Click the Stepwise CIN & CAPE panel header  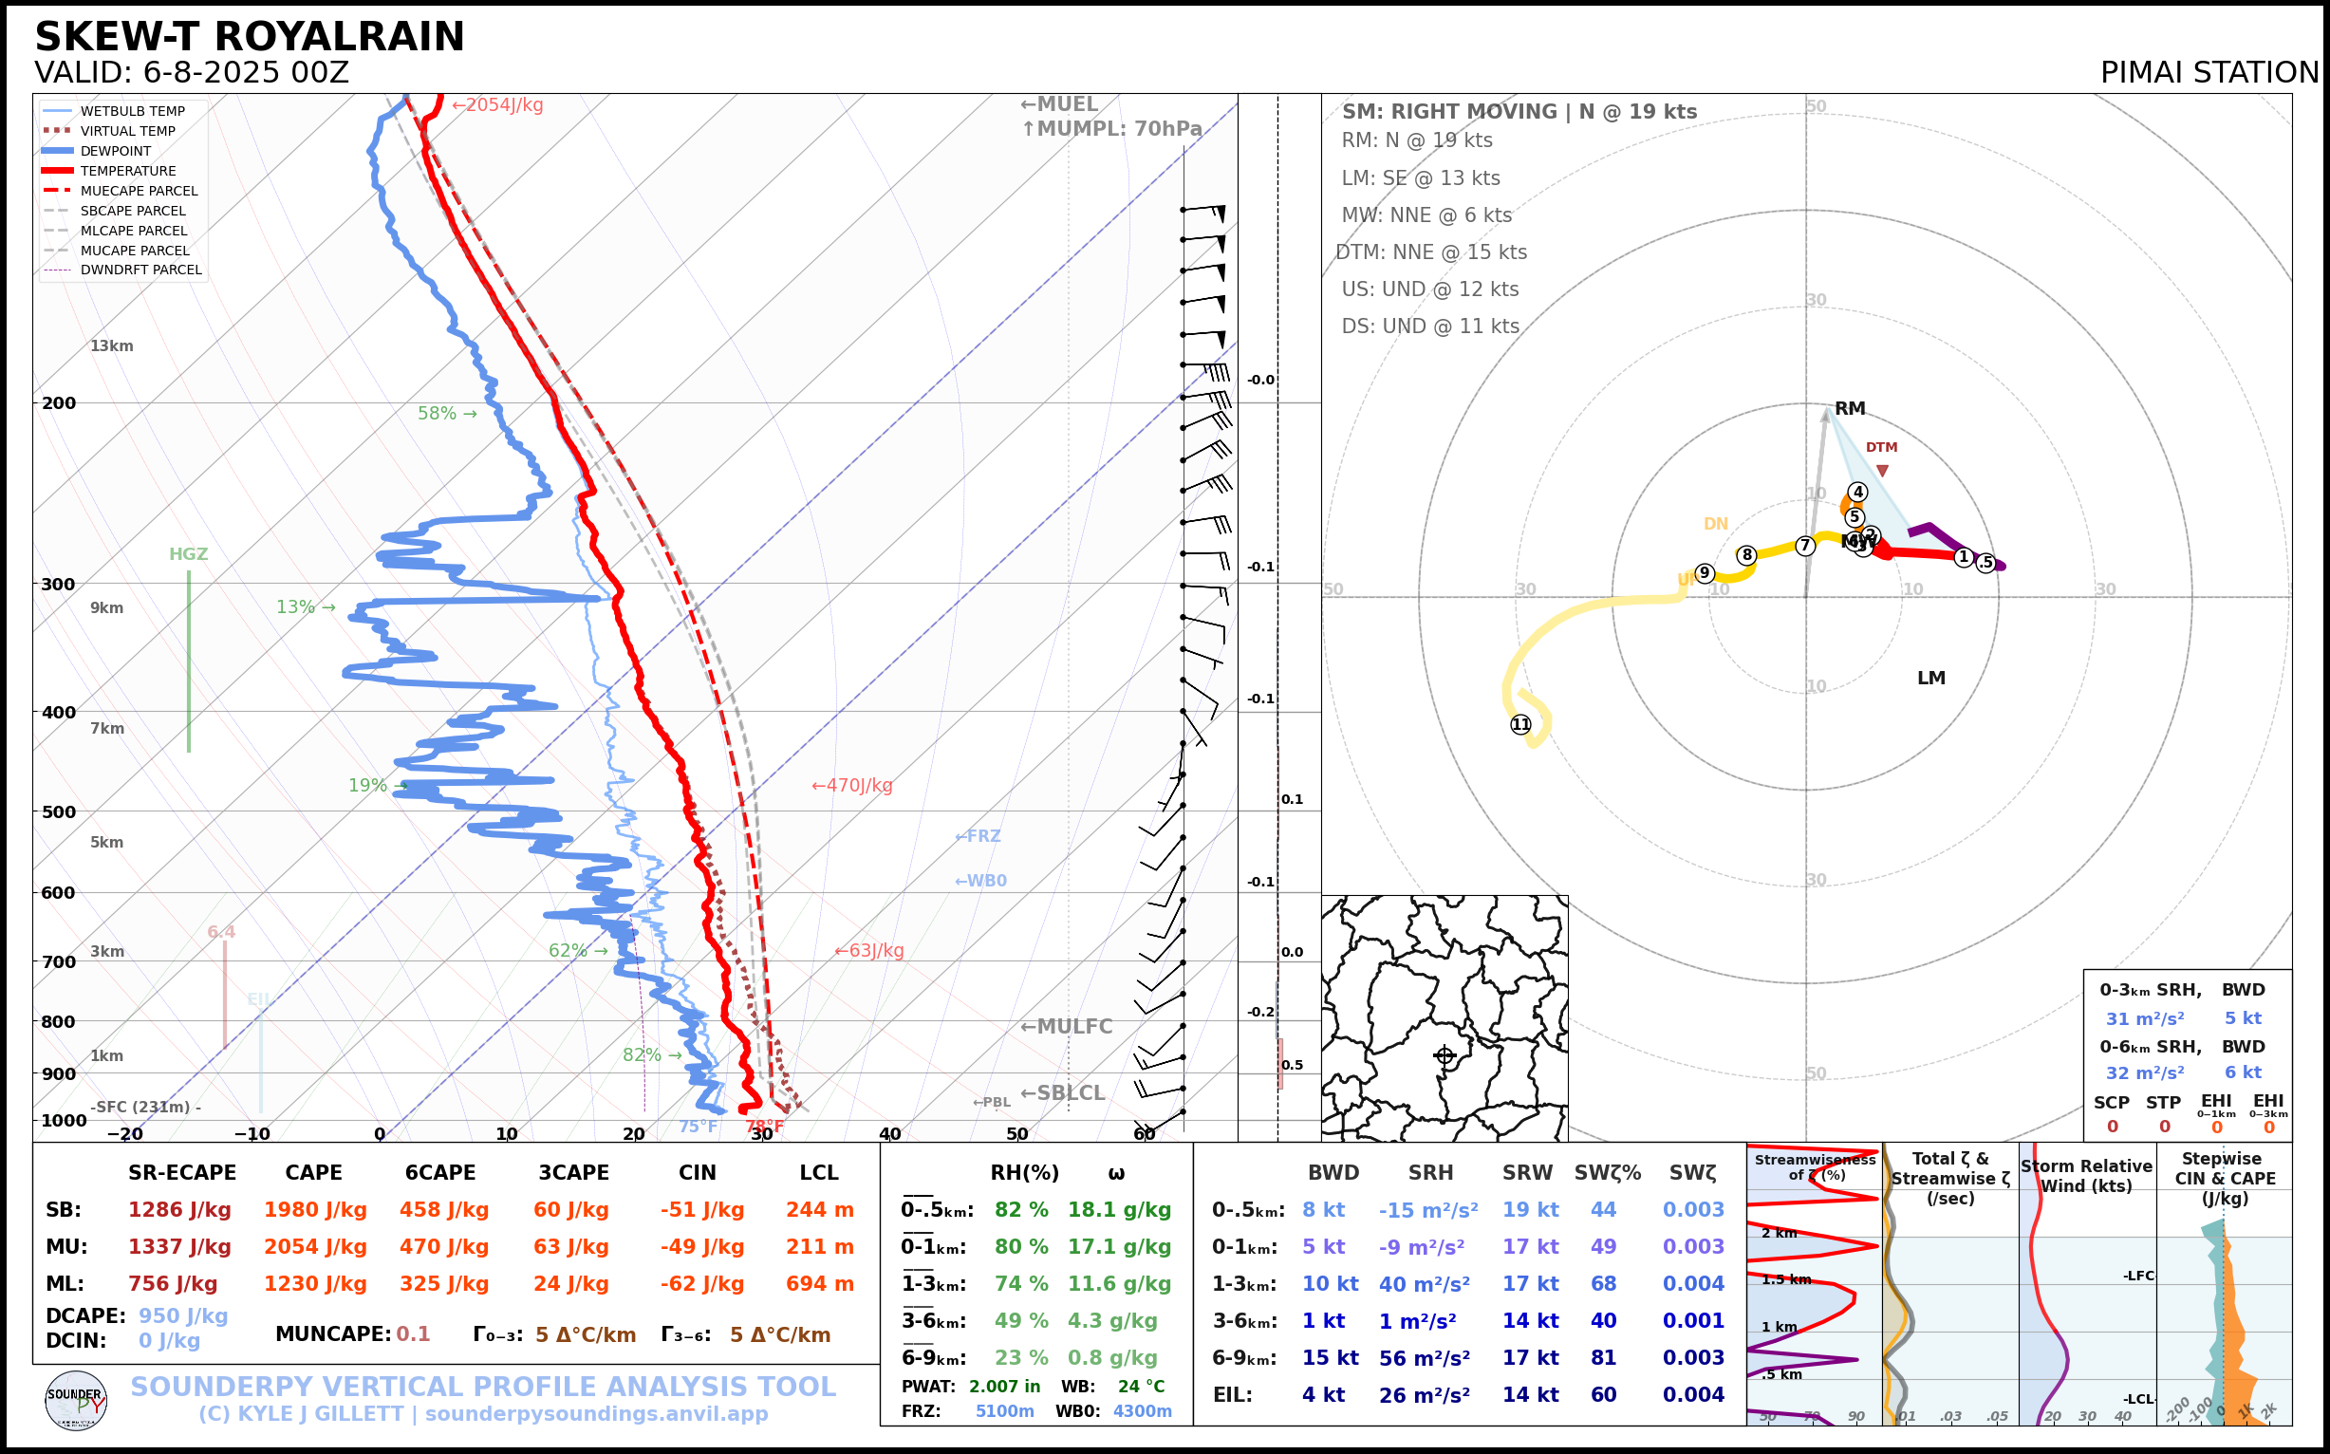2226,1178
